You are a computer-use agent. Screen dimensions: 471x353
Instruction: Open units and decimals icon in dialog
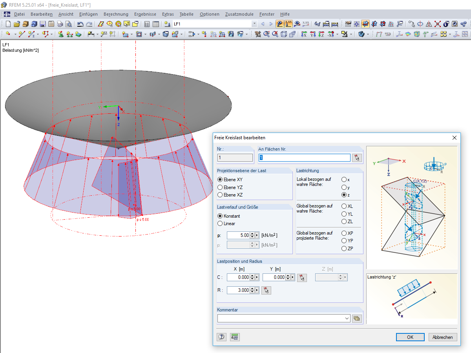(x=235, y=337)
